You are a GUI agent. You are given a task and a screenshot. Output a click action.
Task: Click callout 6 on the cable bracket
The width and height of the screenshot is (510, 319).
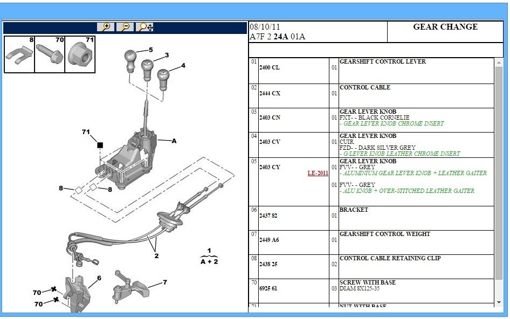tap(99, 279)
